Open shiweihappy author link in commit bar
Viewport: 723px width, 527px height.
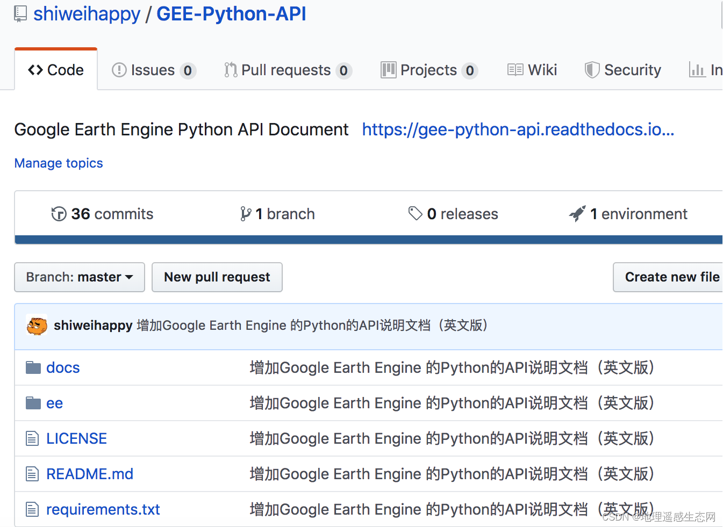coord(93,326)
